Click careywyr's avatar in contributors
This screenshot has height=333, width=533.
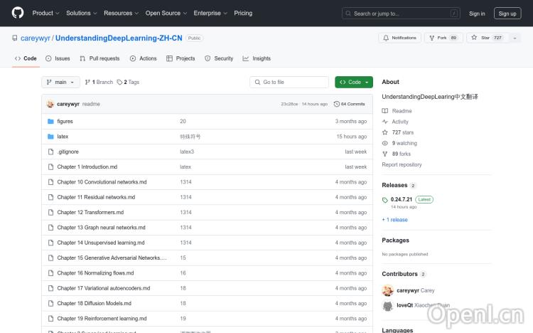[387, 290]
